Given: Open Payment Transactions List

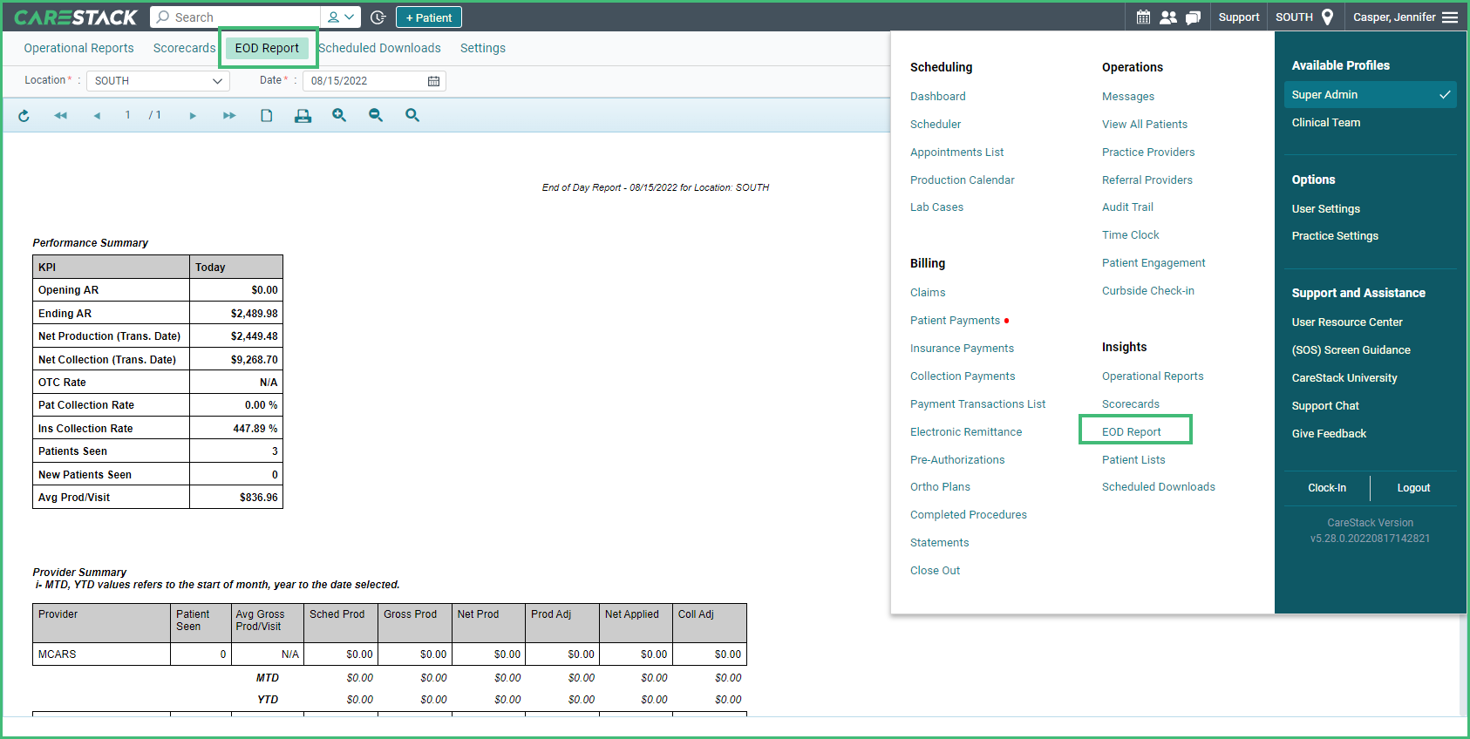Looking at the screenshot, I should pyautogui.click(x=977, y=404).
